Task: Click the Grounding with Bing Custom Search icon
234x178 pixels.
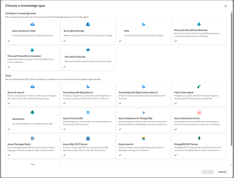Action: point(144,87)
